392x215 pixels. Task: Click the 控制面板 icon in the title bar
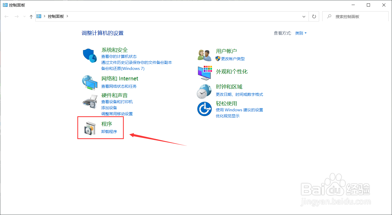pos(5,5)
